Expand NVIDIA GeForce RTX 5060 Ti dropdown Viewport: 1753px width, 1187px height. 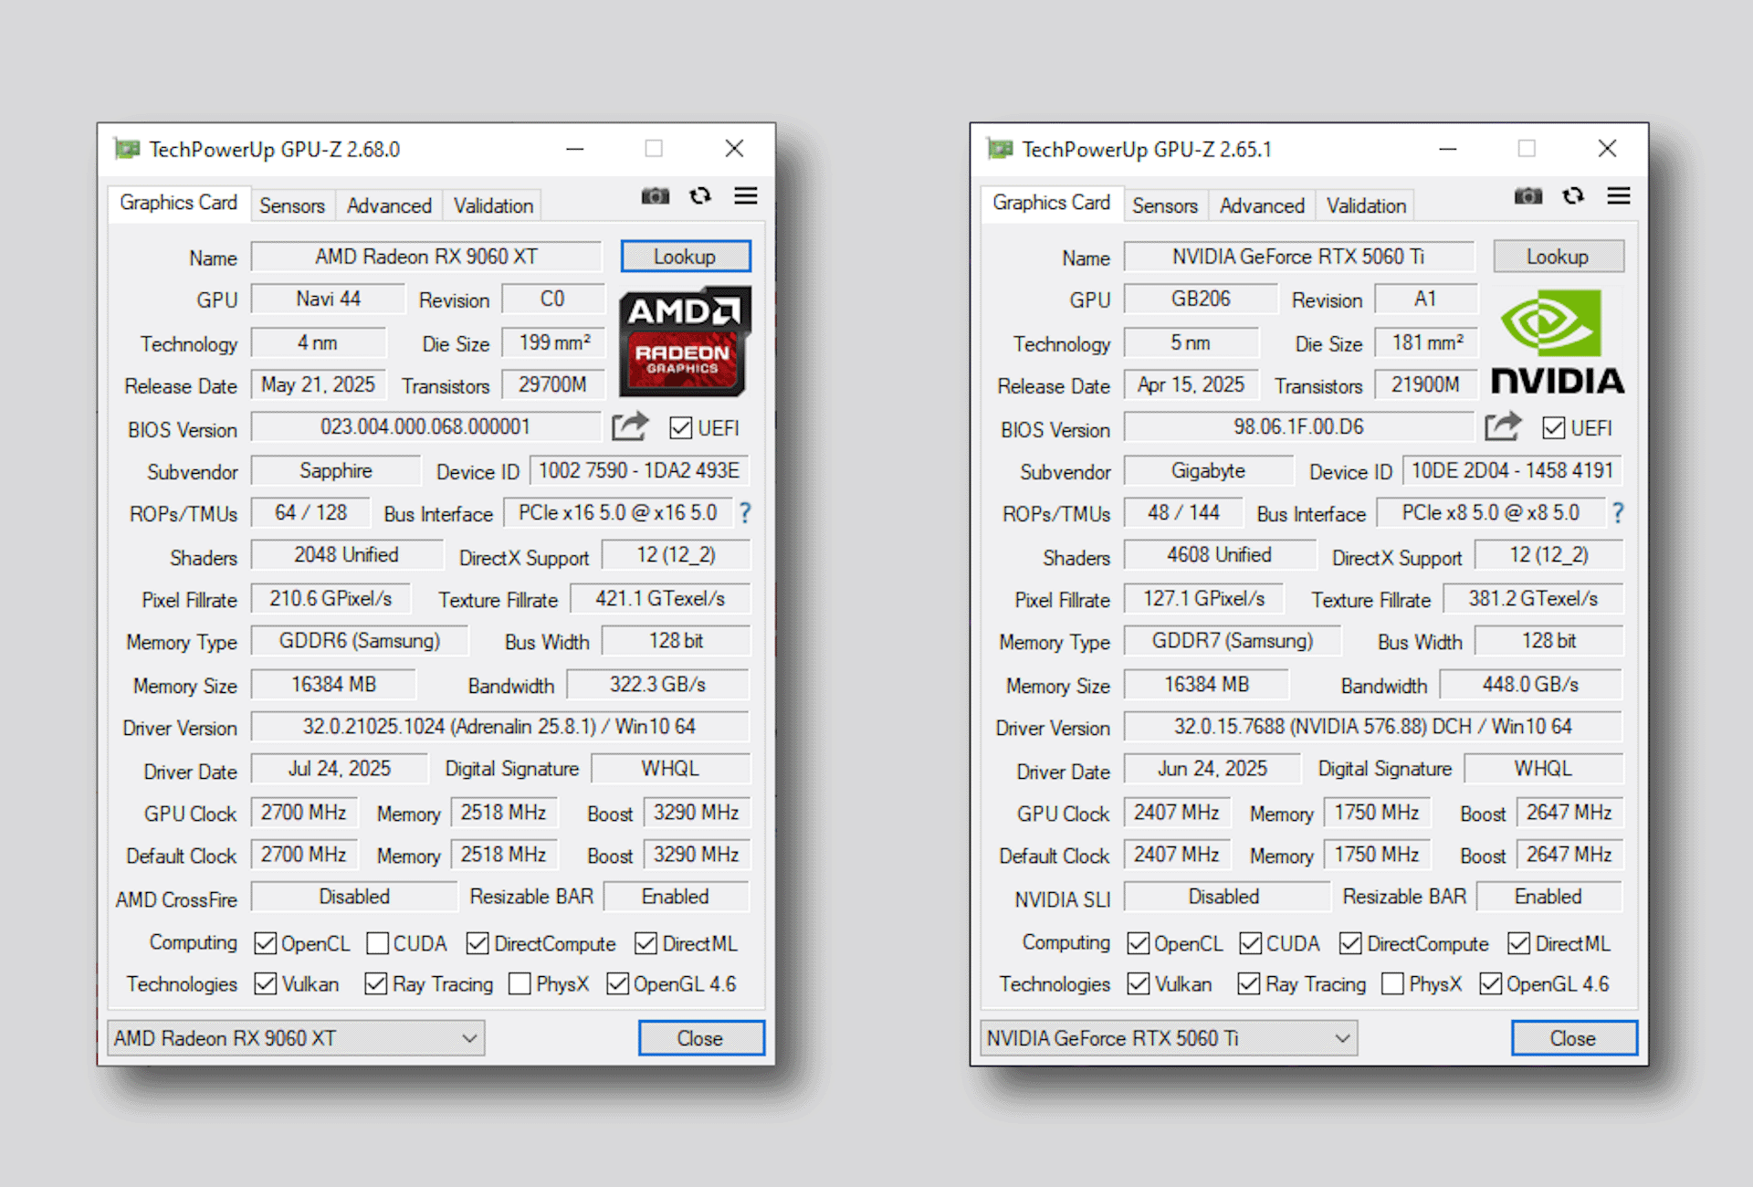(1342, 1038)
